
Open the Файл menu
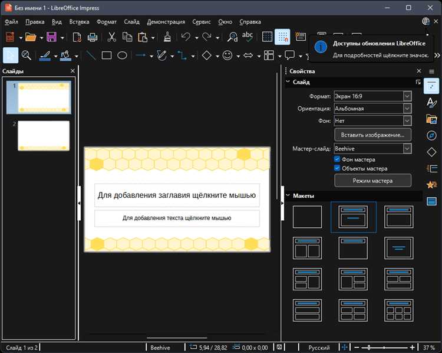(11, 22)
